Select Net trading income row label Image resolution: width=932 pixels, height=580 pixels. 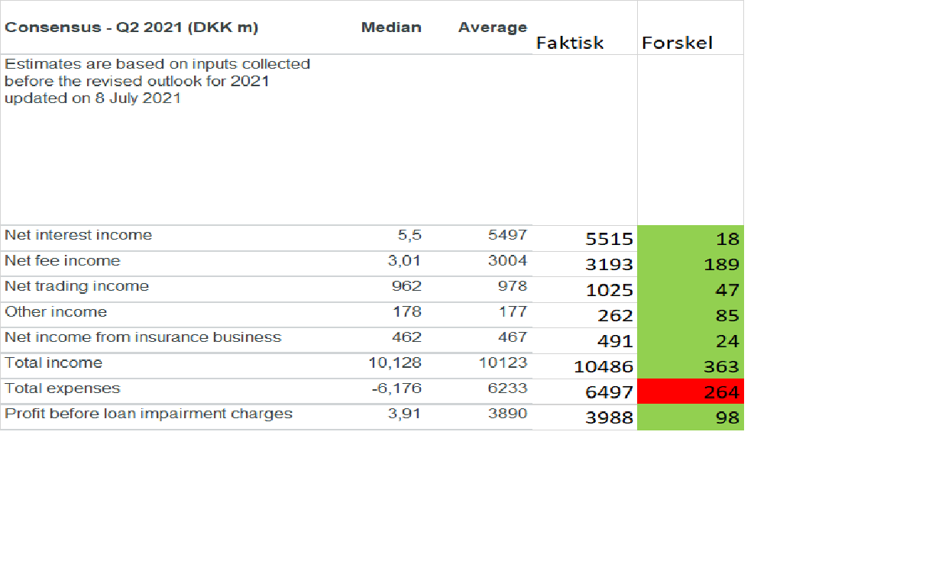(76, 286)
